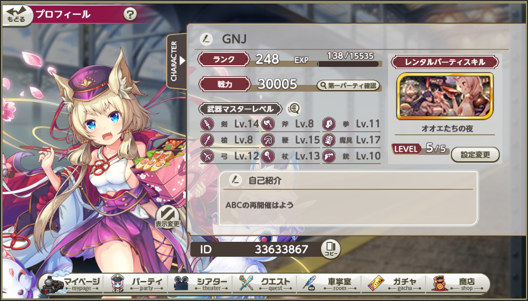This screenshot has height=301, width=528.
Task: Open the クエスト quest menu
Action: point(265,284)
